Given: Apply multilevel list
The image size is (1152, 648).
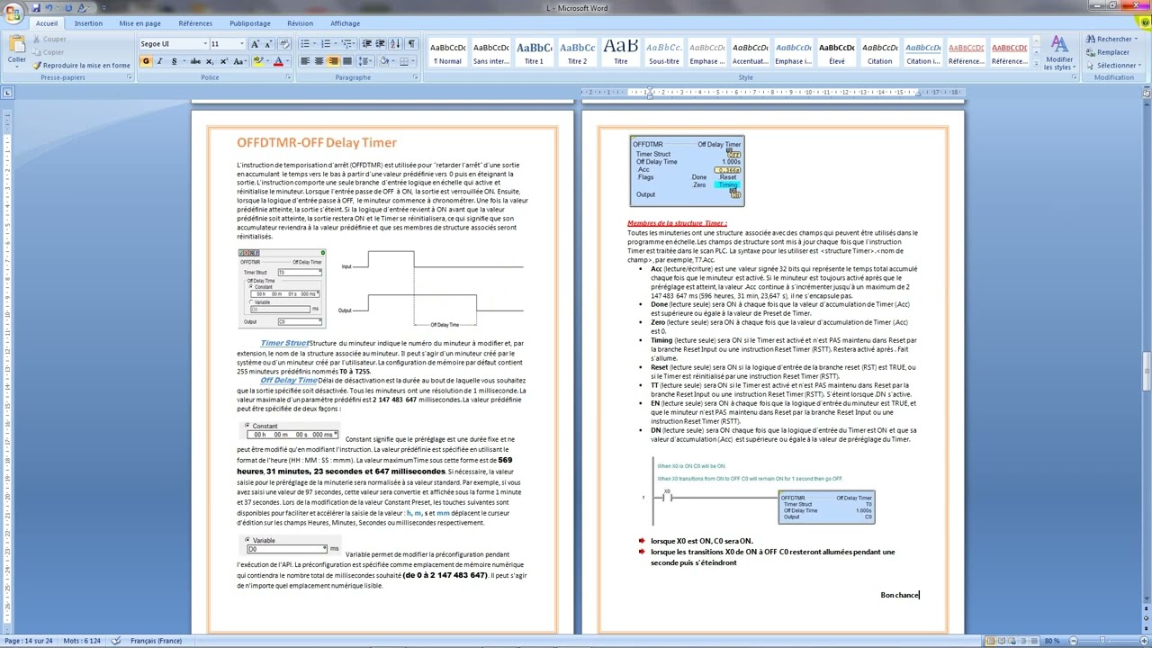Looking at the screenshot, I should tap(347, 44).
